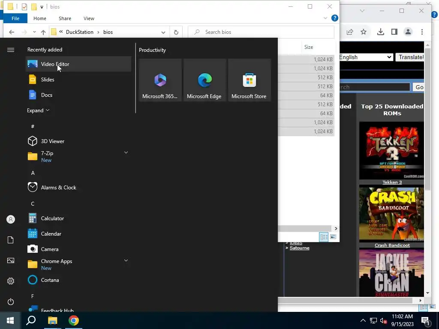Viewport: 439px width, 329px height.
Task: Click the Windows Start button
Action: 10,320
